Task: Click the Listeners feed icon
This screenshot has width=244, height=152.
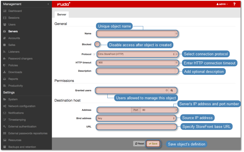Action: point(4,52)
